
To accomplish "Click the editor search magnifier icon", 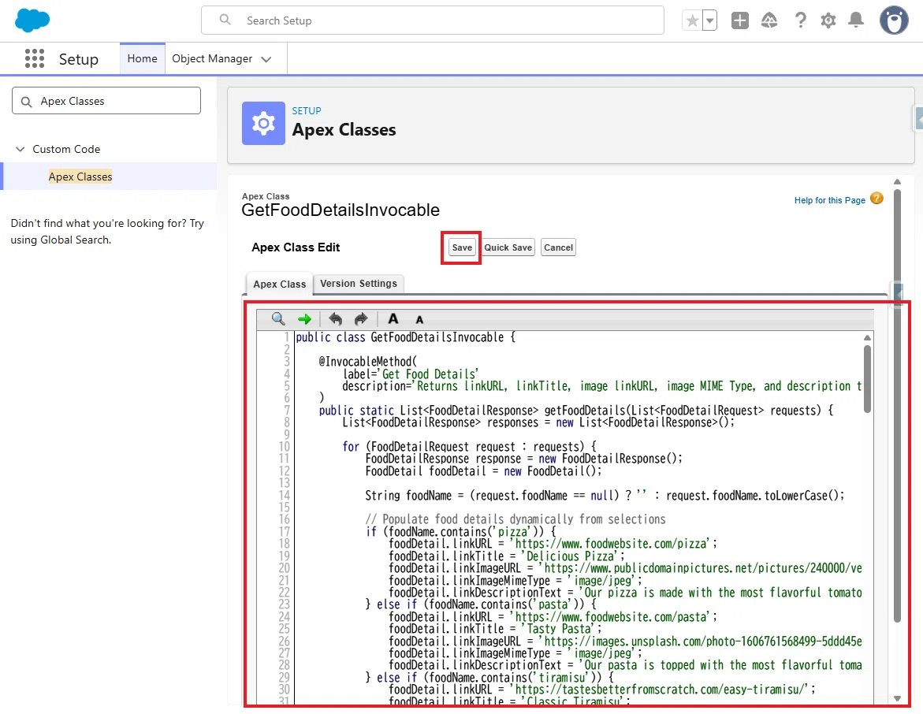I will tap(278, 318).
